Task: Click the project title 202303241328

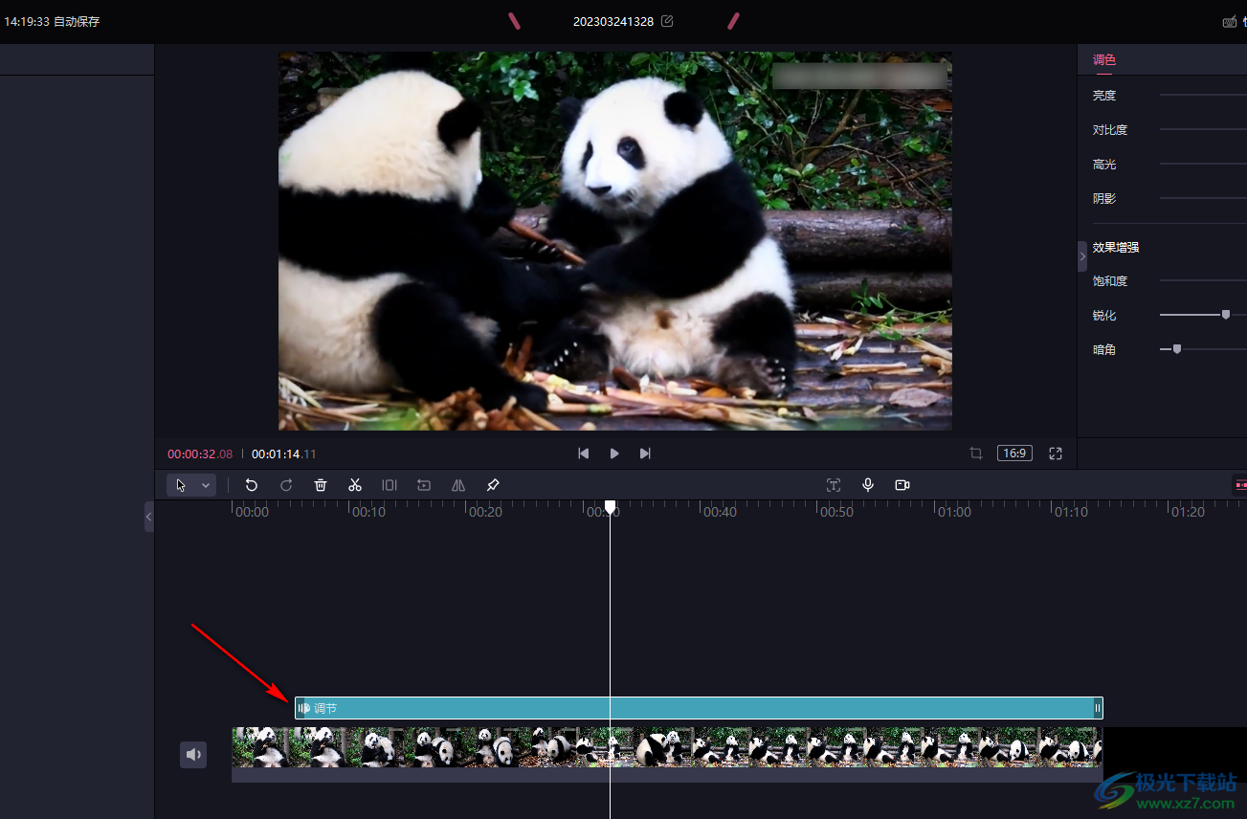Action: coord(613,21)
